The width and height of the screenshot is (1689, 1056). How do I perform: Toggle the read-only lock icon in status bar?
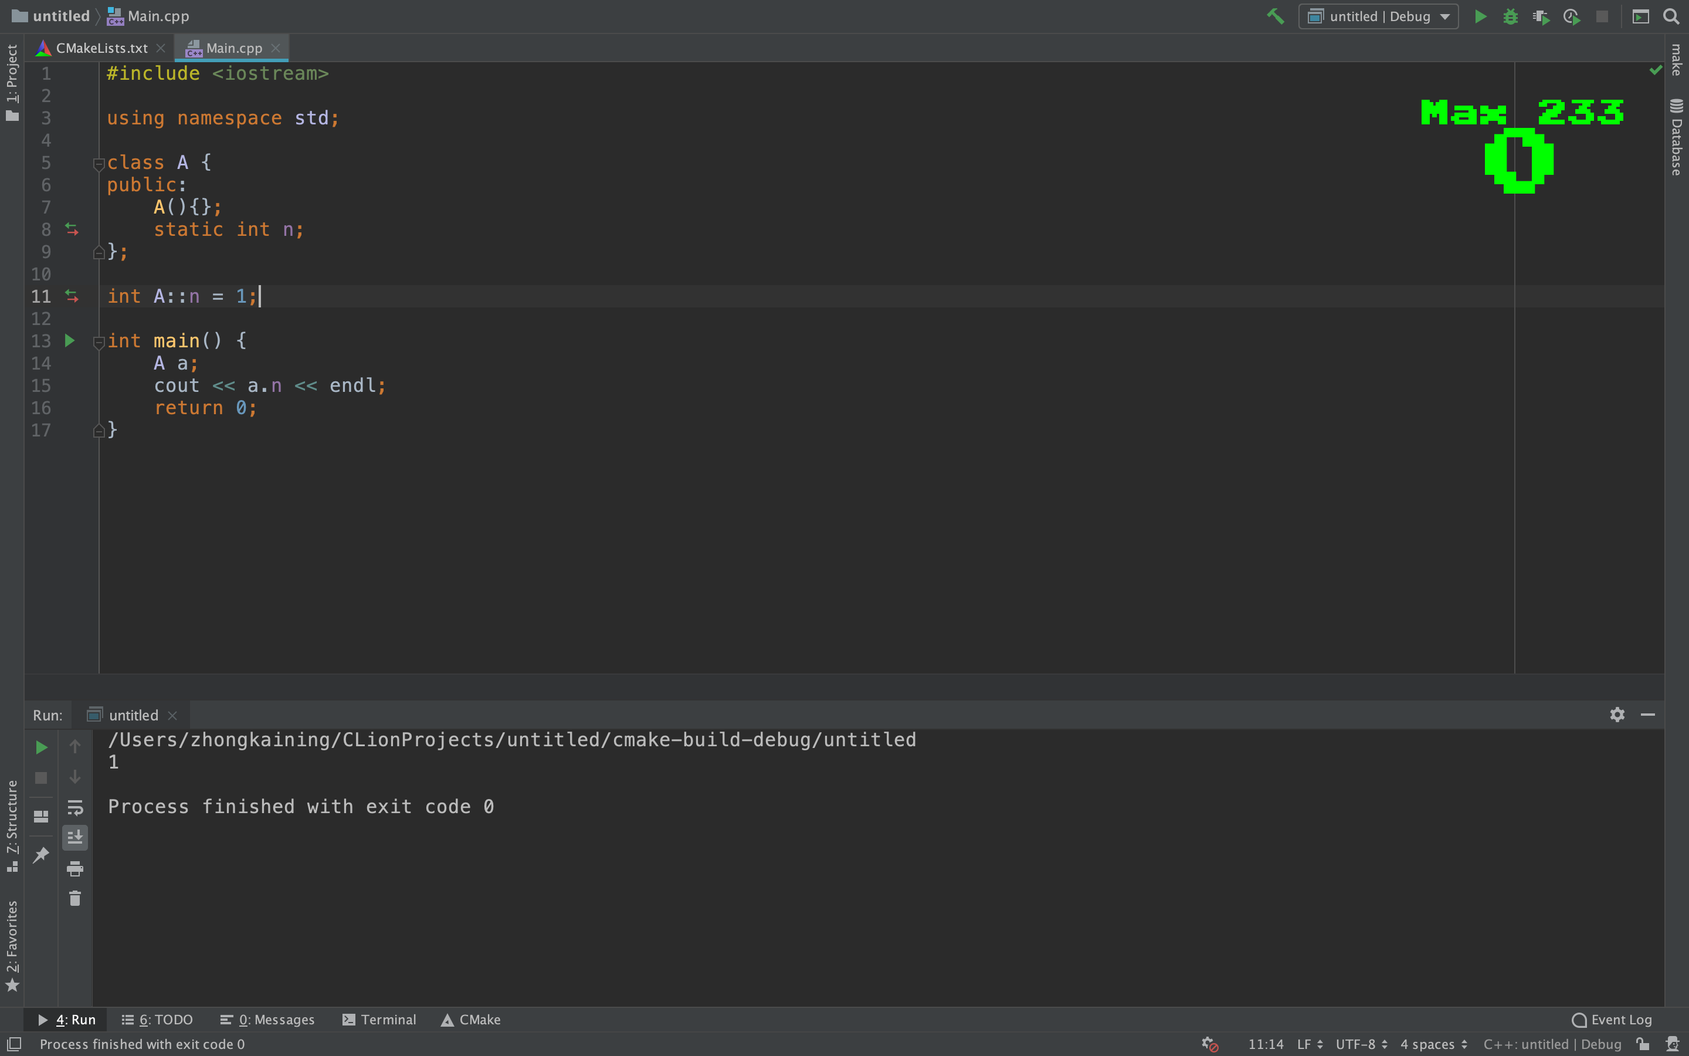[x=1642, y=1044]
